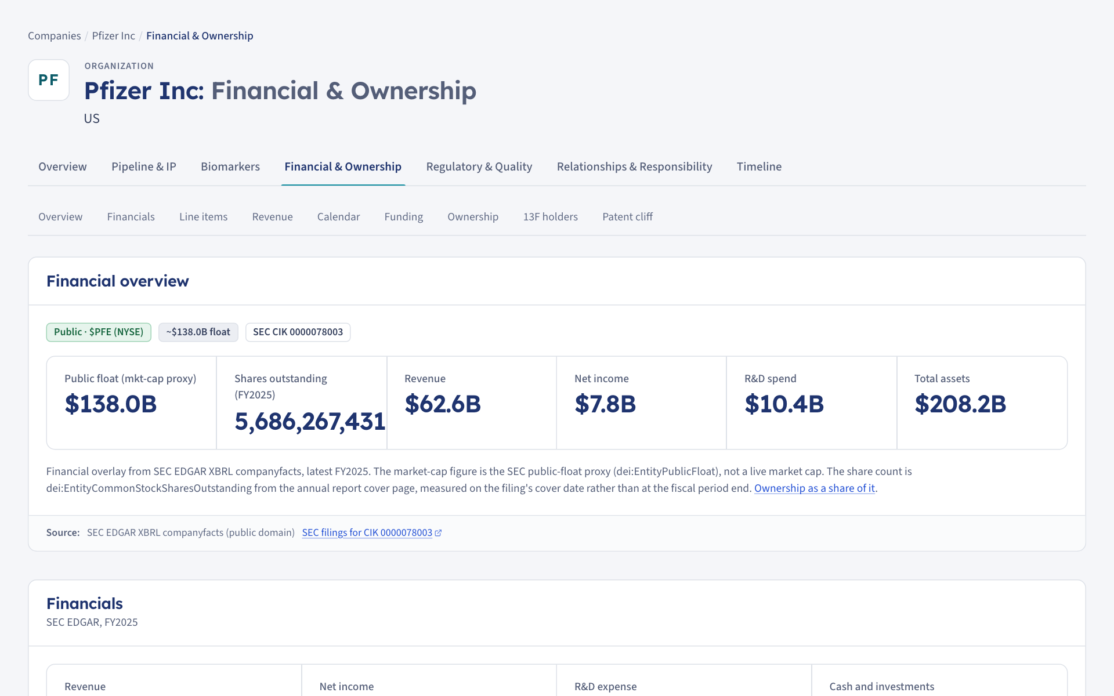Select the Financial & Ownership tab
This screenshot has height=696, width=1114.
(343, 167)
